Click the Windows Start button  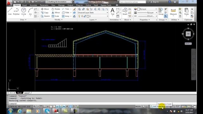(10, 111)
